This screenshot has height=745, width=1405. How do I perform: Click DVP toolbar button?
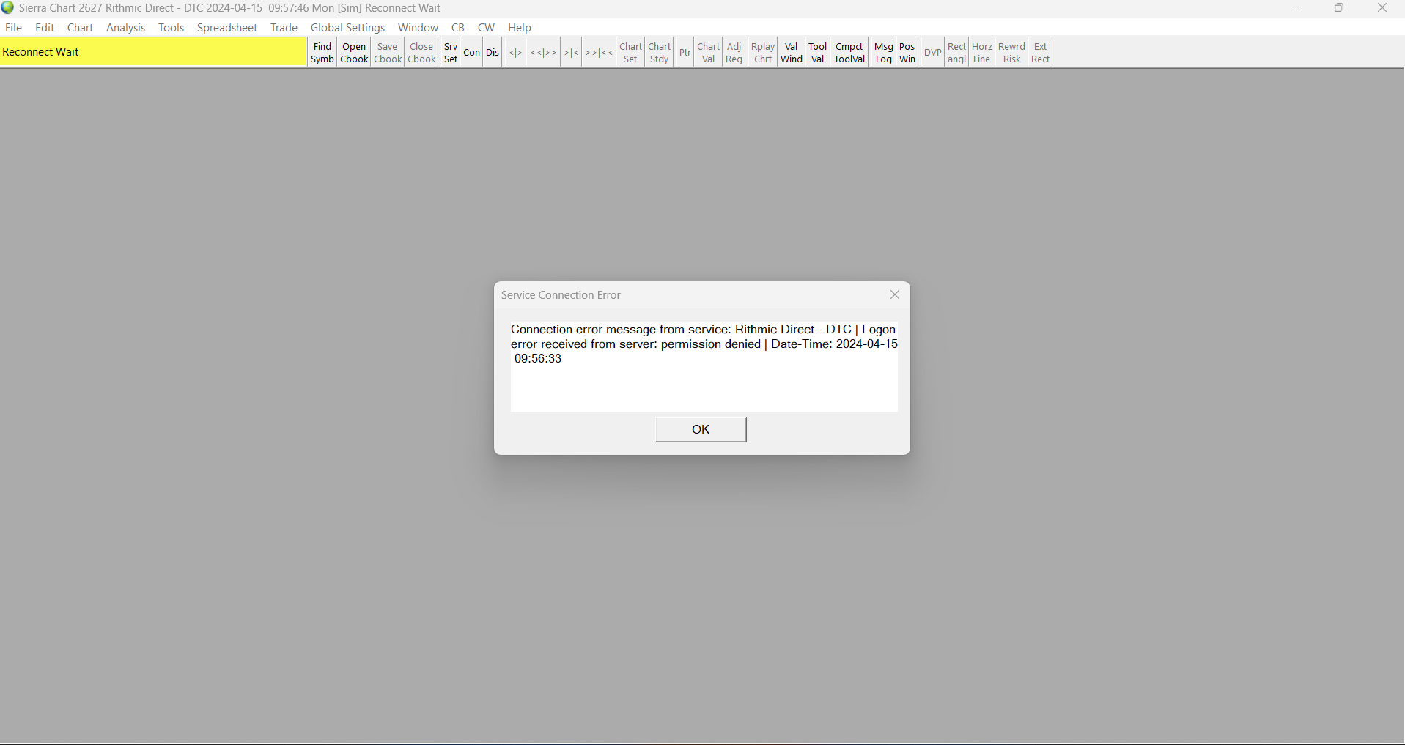coord(932,53)
